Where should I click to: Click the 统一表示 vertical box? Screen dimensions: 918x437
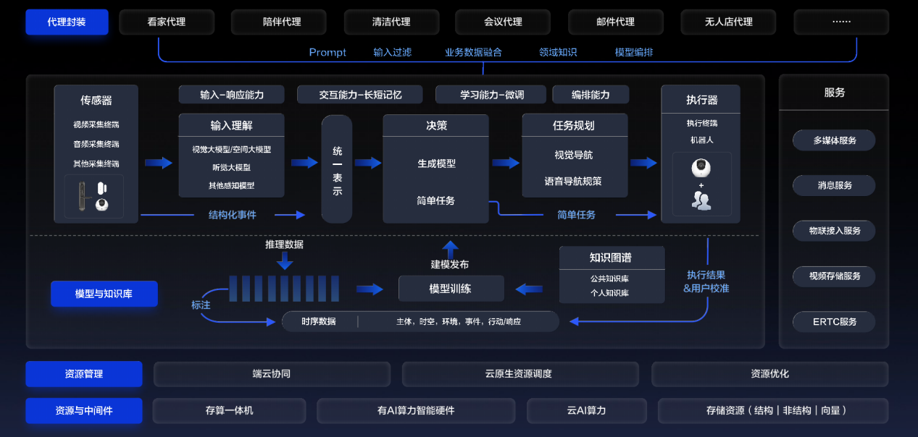tap(337, 169)
